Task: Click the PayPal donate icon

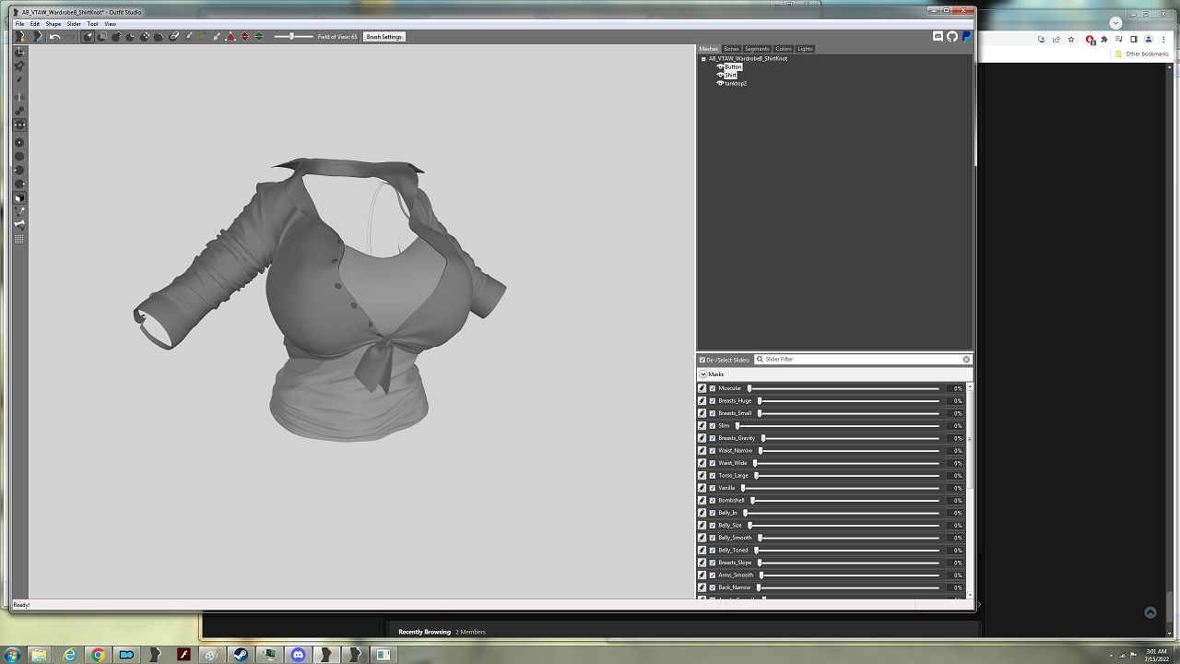Action: tap(966, 37)
